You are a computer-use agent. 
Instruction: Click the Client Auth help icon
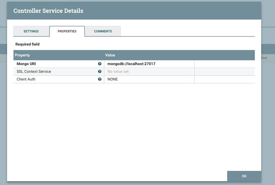tap(99, 79)
